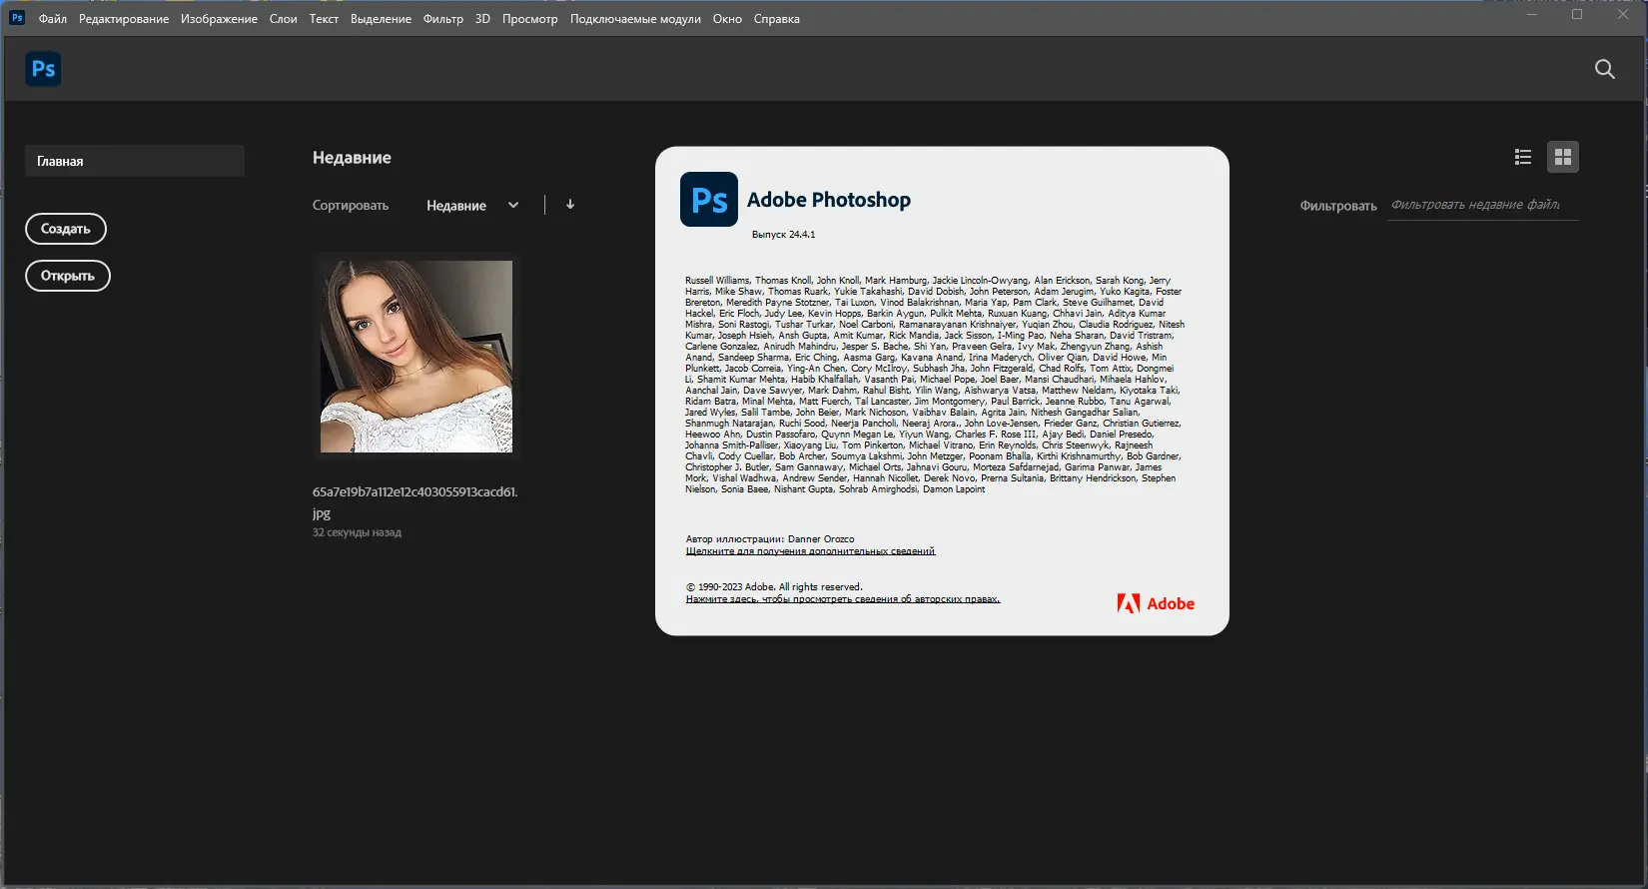Switch recent files to grid view

click(1563, 157)
